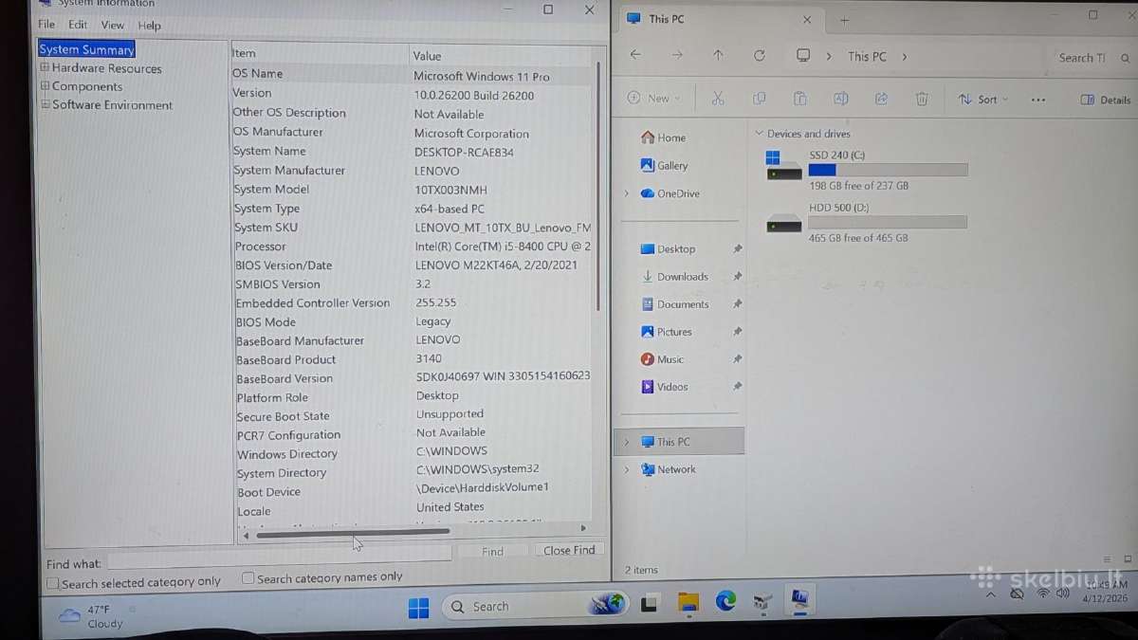Expand the Components tree node
1138x640 pixels.
[x=45, y=86]
